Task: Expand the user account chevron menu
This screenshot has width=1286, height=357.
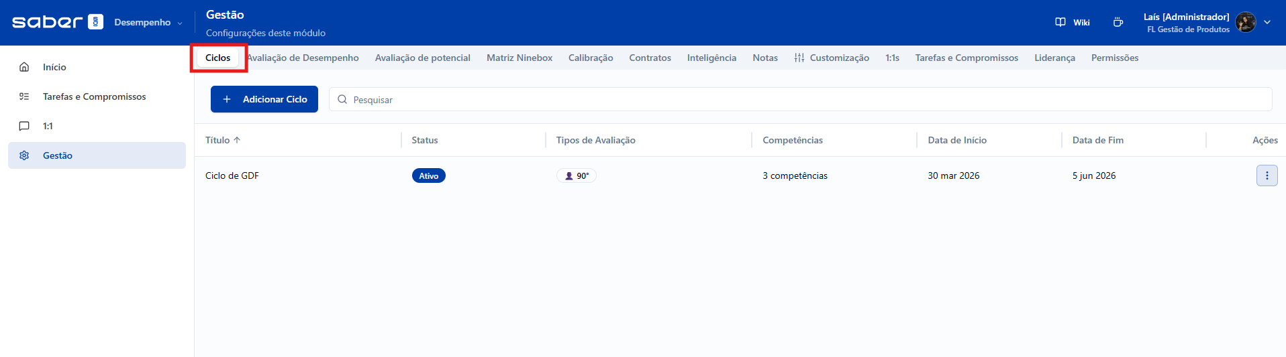Action: 1267,22
